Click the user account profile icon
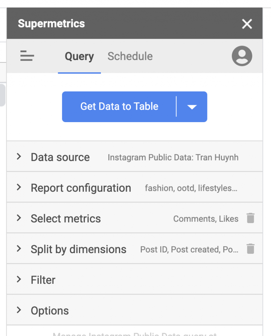 point(242,56)
